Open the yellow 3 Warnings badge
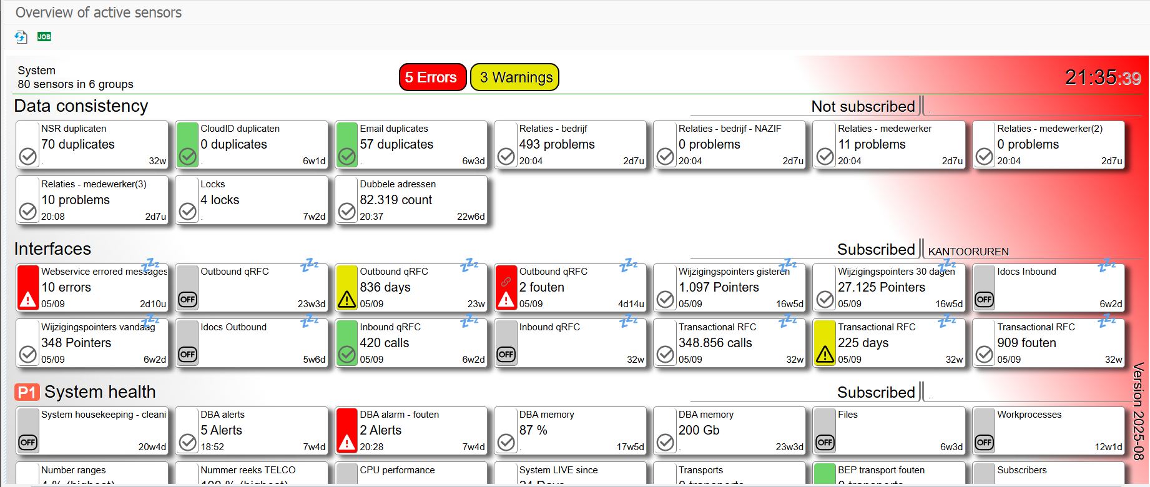This screenshot has width=1150, height=487. (x=515, y=77)
